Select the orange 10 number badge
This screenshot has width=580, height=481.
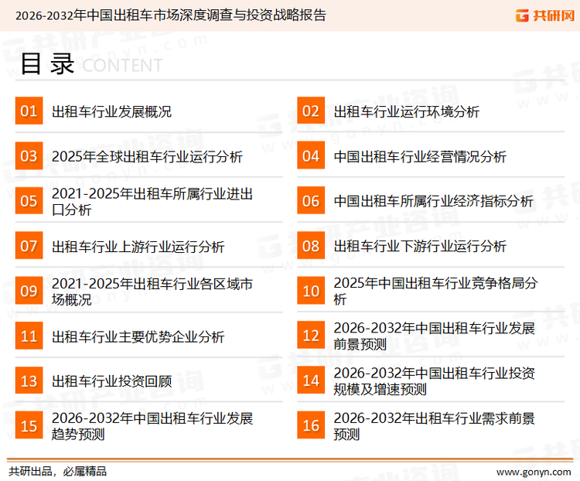pos(311,291)
